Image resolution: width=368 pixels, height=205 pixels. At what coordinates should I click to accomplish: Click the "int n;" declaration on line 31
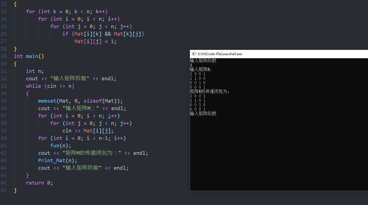(35, 71)
